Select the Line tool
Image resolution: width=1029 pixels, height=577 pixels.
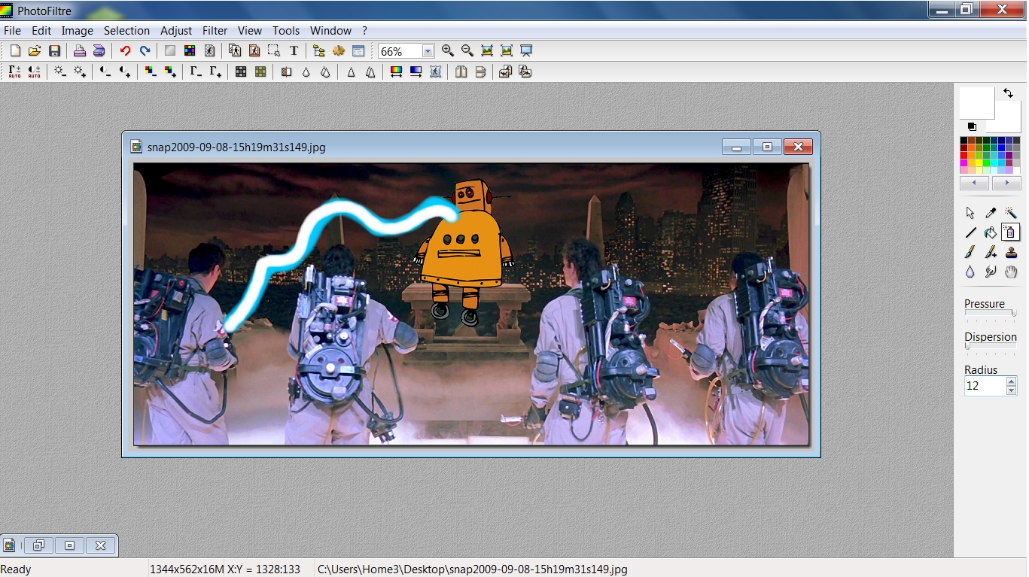[970, 232]
